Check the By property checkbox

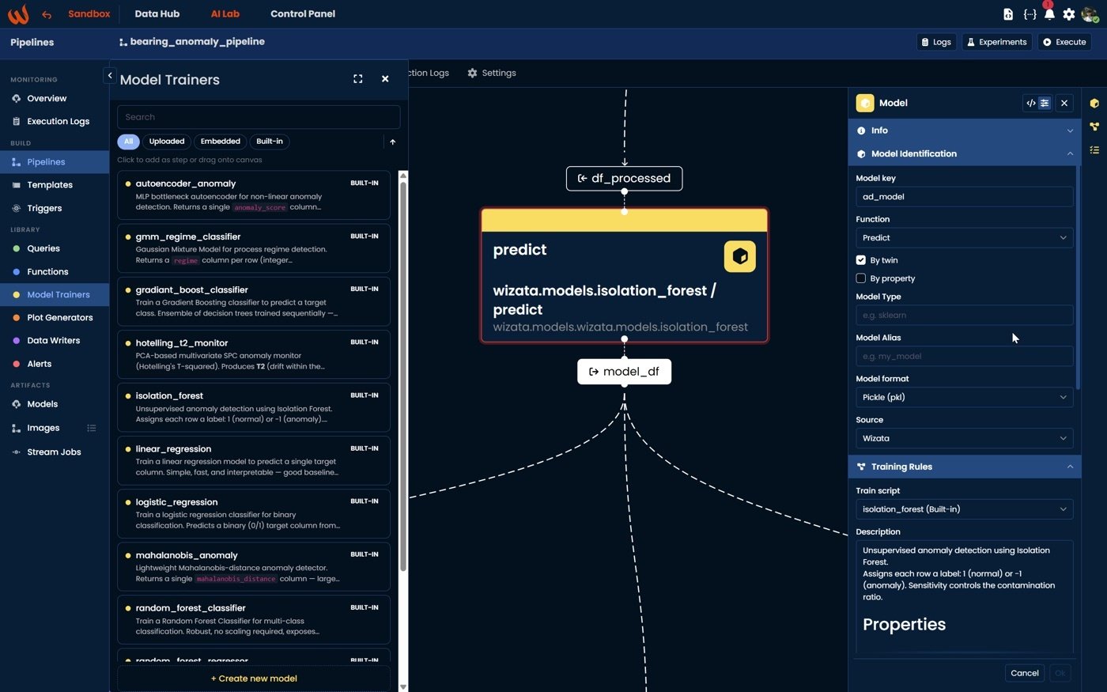point(861,278)
